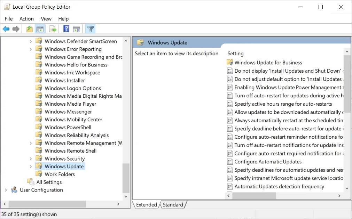Select the All Settings item
The width and height of the screenshot is (352, 219).
click(x=49, y=182)
